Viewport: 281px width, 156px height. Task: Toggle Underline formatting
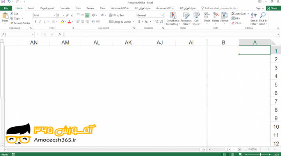[44, 22]
